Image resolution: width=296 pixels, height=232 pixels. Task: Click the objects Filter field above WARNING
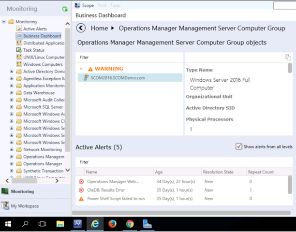130,58
